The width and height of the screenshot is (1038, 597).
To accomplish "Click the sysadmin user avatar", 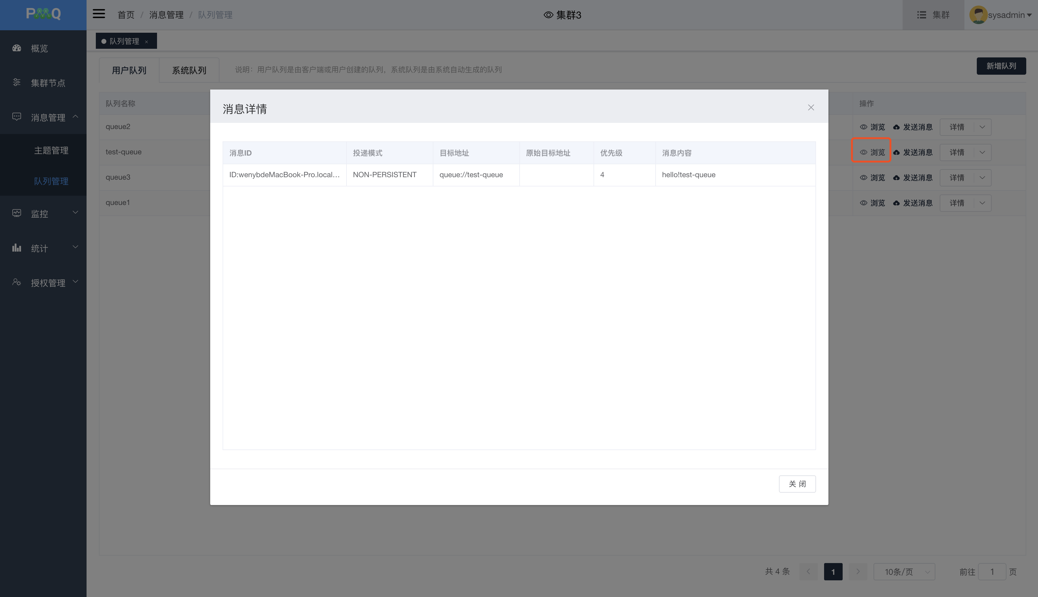I will tap(978, 15).
